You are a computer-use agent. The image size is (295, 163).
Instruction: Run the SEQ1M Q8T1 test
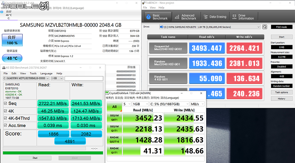point(114,118)
